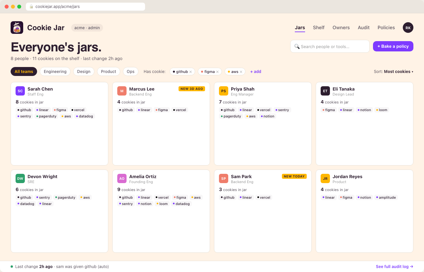Viewport: 424px width, 272px height.
Task: Focus the Search people or tools field
Action: click(x=330, y=46)
